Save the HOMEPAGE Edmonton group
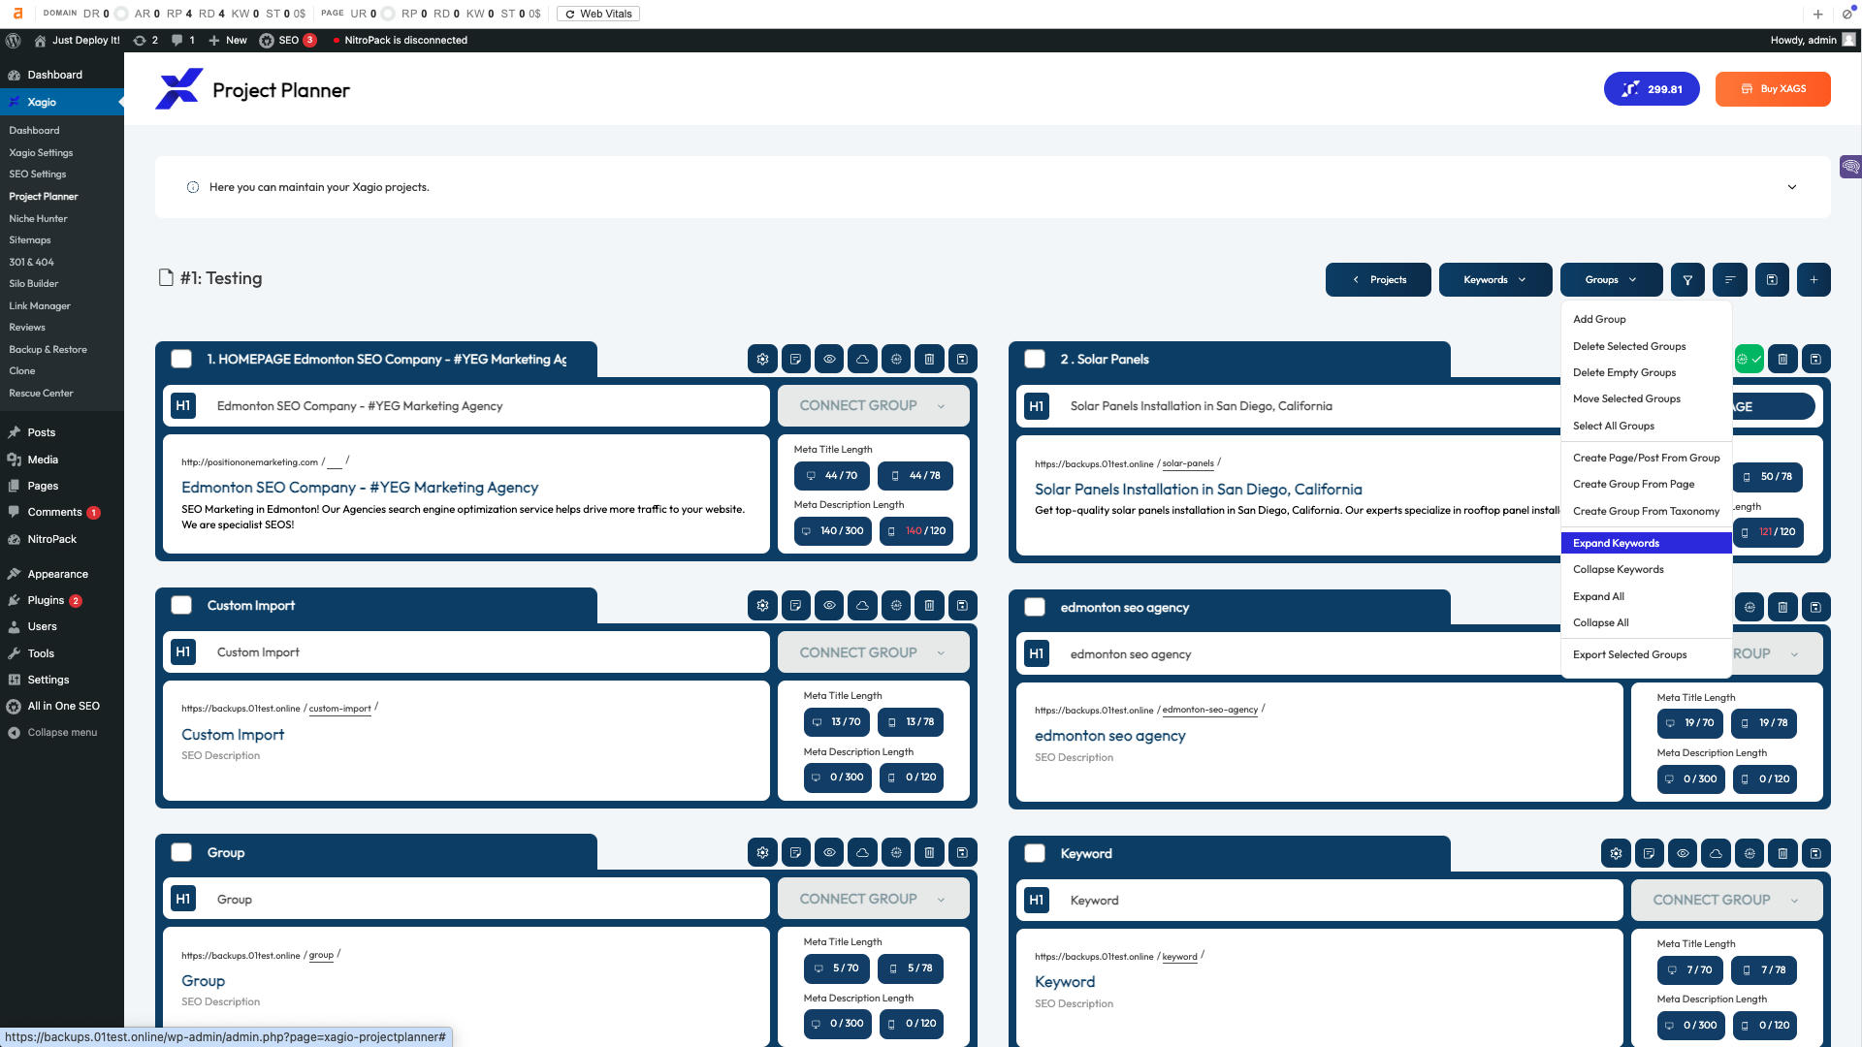Viewport: 1862px width, 1047px height. [962, 359]
